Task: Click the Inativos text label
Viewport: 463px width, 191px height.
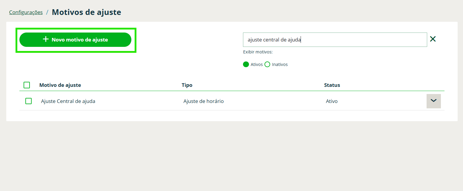Action: tap(280, 64)
